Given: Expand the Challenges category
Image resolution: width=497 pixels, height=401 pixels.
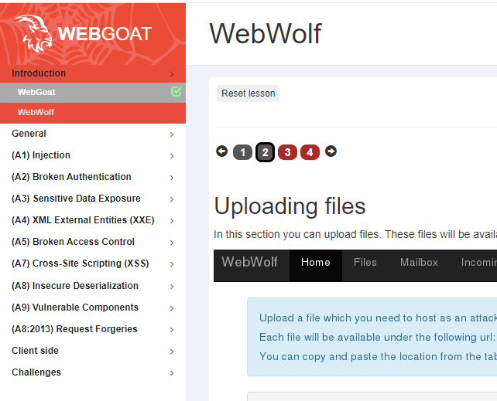Looking at the screenshot, I should (x=93, y=372).
